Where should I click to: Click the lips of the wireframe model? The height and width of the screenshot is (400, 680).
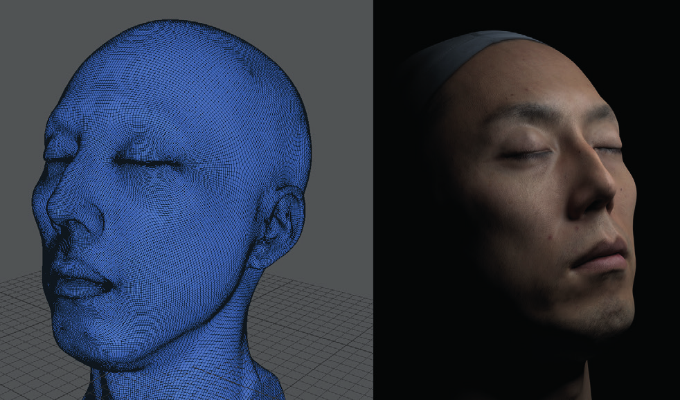pyautogui.click(x=83, y=279)
